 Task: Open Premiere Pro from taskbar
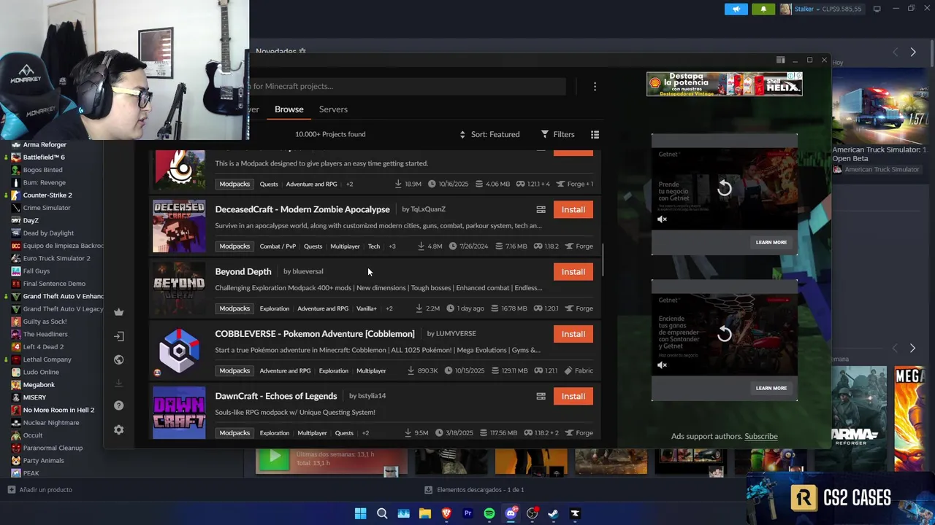[x=467, y=513]
